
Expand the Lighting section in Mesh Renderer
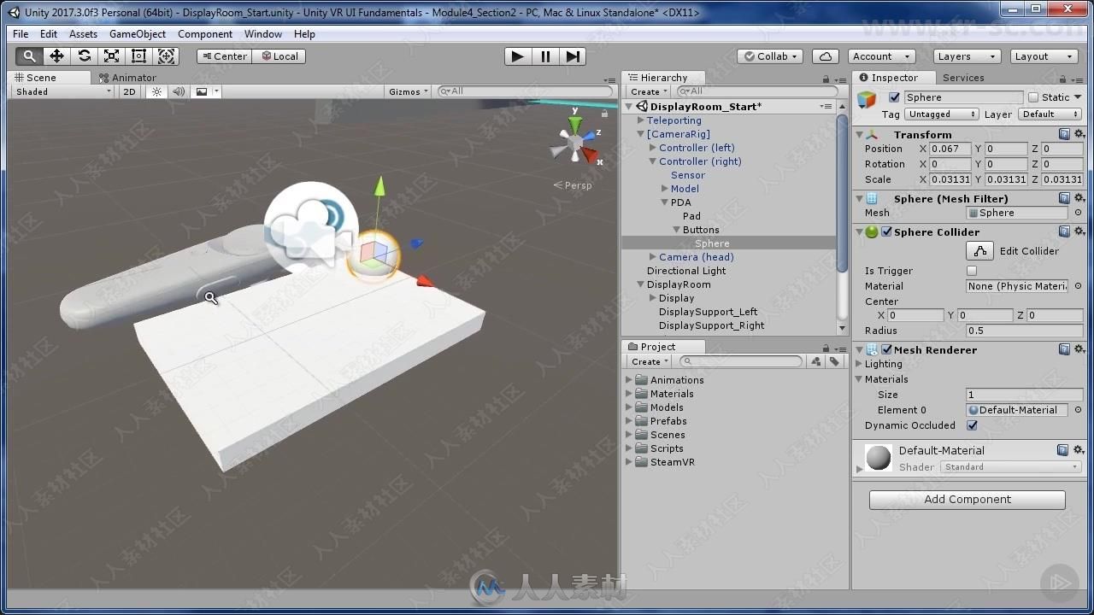click(859, 364)
